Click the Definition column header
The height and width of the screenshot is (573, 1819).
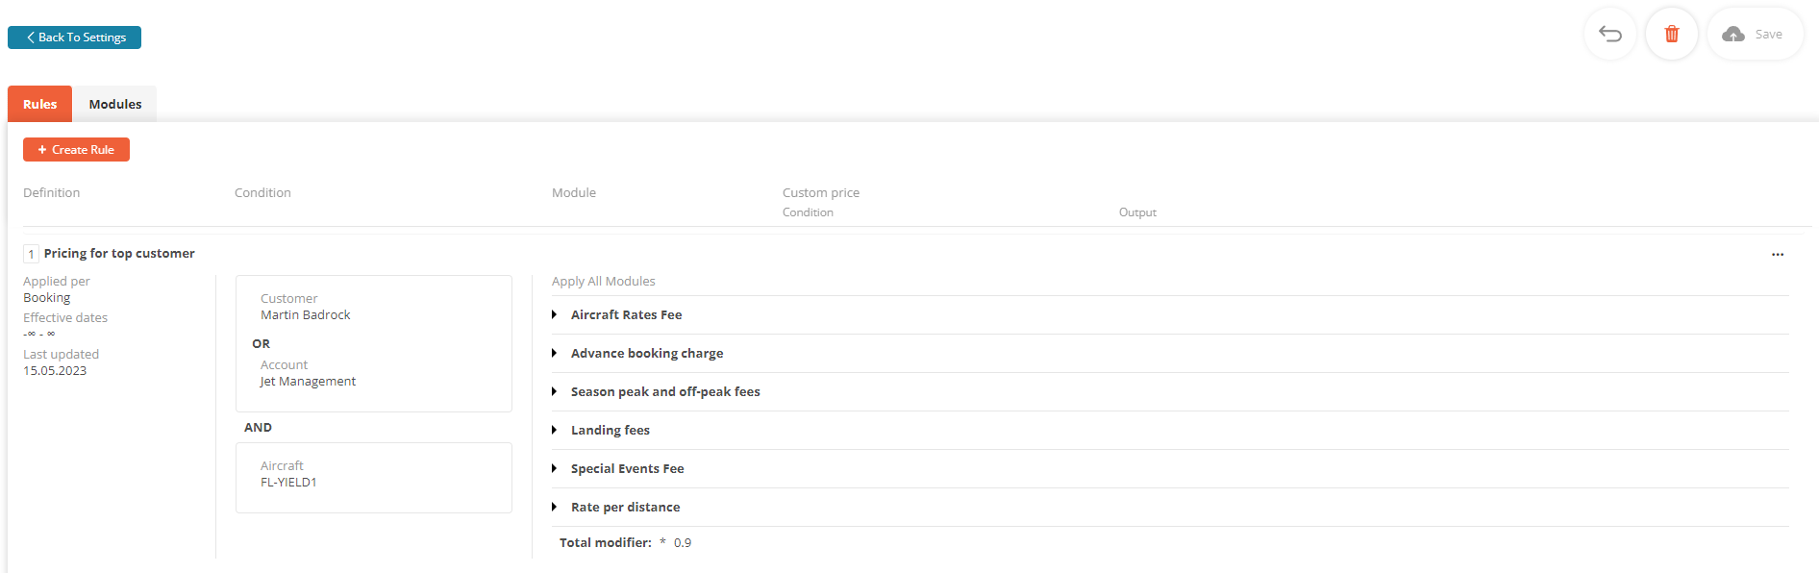click(51, 192)
